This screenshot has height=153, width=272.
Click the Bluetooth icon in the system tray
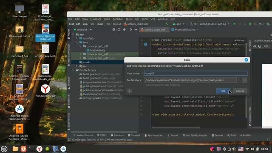pyautogui.click(x=224, y=149)
